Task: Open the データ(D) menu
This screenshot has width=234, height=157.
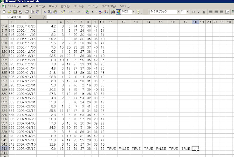Action: point(93,6)
